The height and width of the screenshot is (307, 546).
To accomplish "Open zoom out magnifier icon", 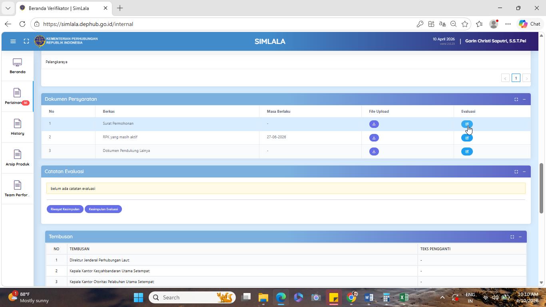I will click(453, 24).
